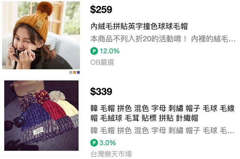Select the orange color swatch under the first hat
This screenshot has width=240, height=159.
(x=75, y=72)
